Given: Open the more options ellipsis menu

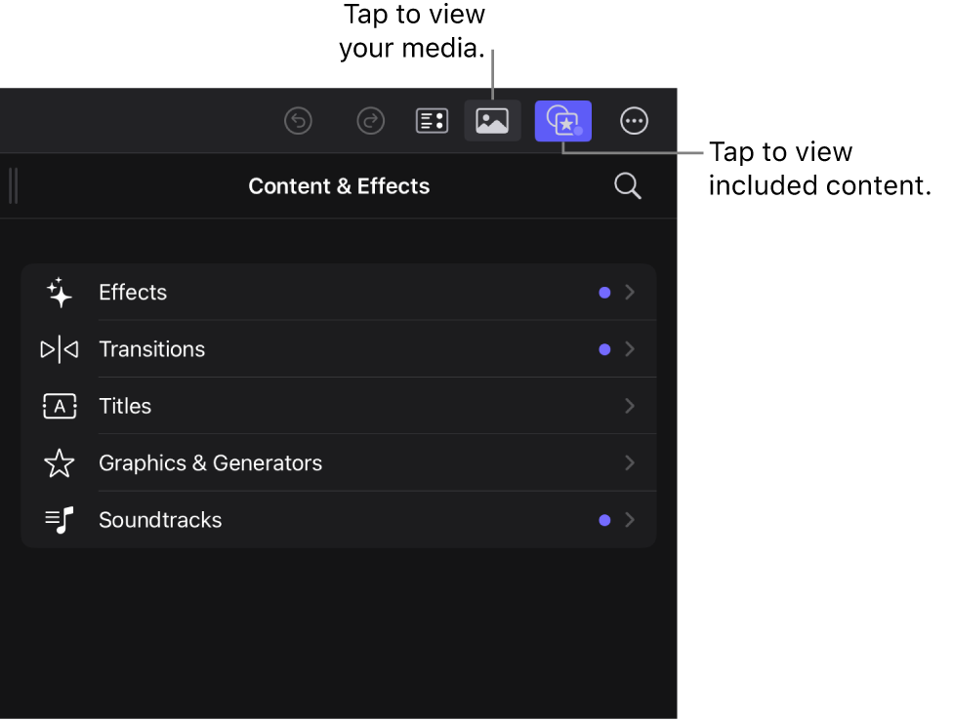Looking at the screenshot, I should pyautogui.click(x=634, y=120).
